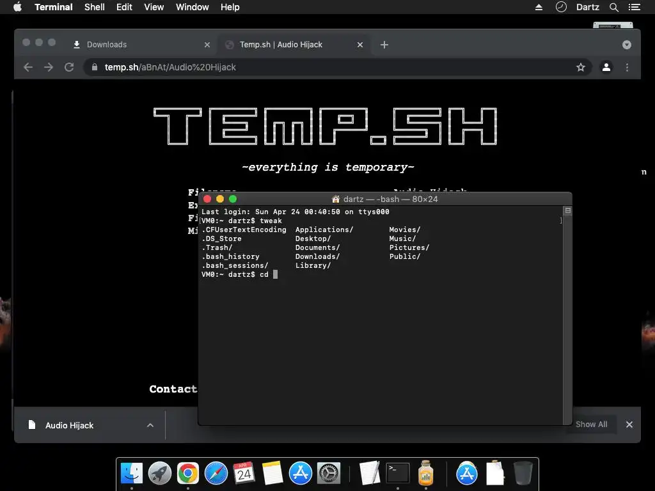Go back in Chrome
This screenshot has width=655, height=491.
(x=28, y=67)
